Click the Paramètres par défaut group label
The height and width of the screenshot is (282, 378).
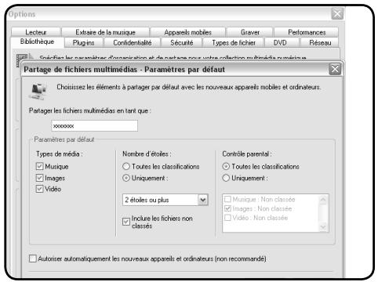click(64, 139)
